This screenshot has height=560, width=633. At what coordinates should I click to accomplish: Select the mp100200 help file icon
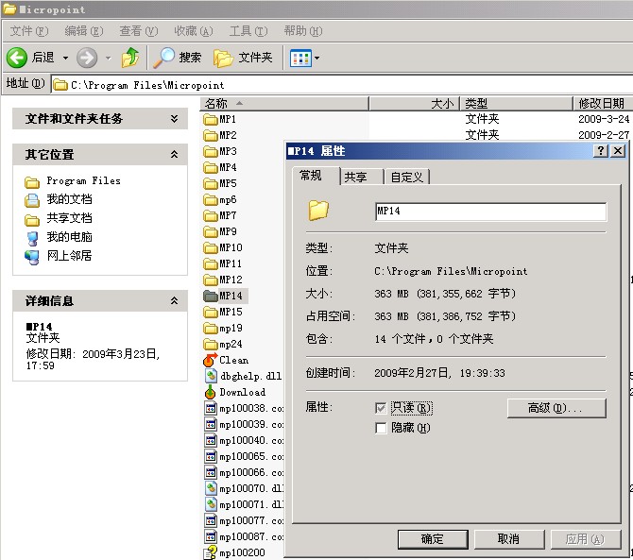point(211,552)
